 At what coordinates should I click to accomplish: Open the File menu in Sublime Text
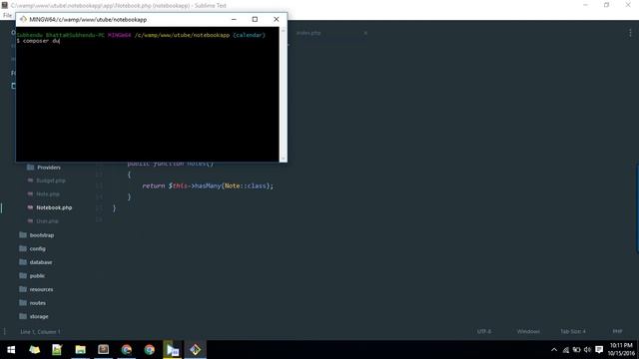pos(7,16)
